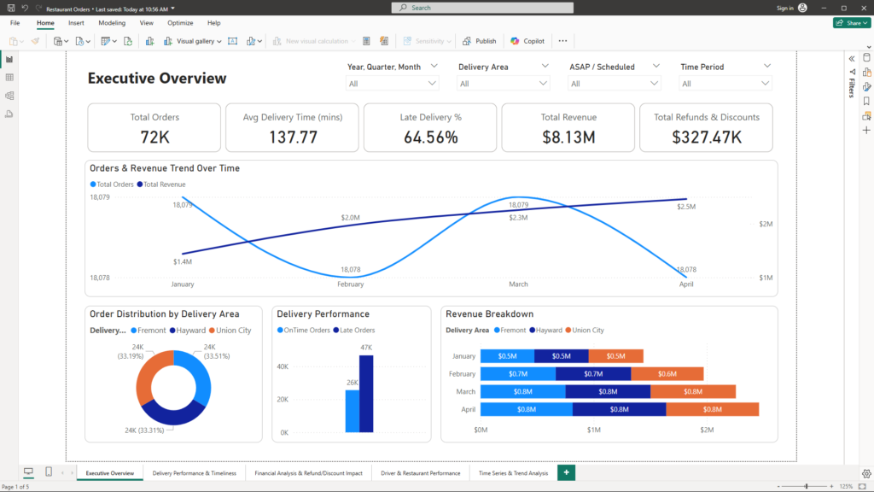Expand the Filters pane with double chevron

pyautogui.click(x=851, y=58)
